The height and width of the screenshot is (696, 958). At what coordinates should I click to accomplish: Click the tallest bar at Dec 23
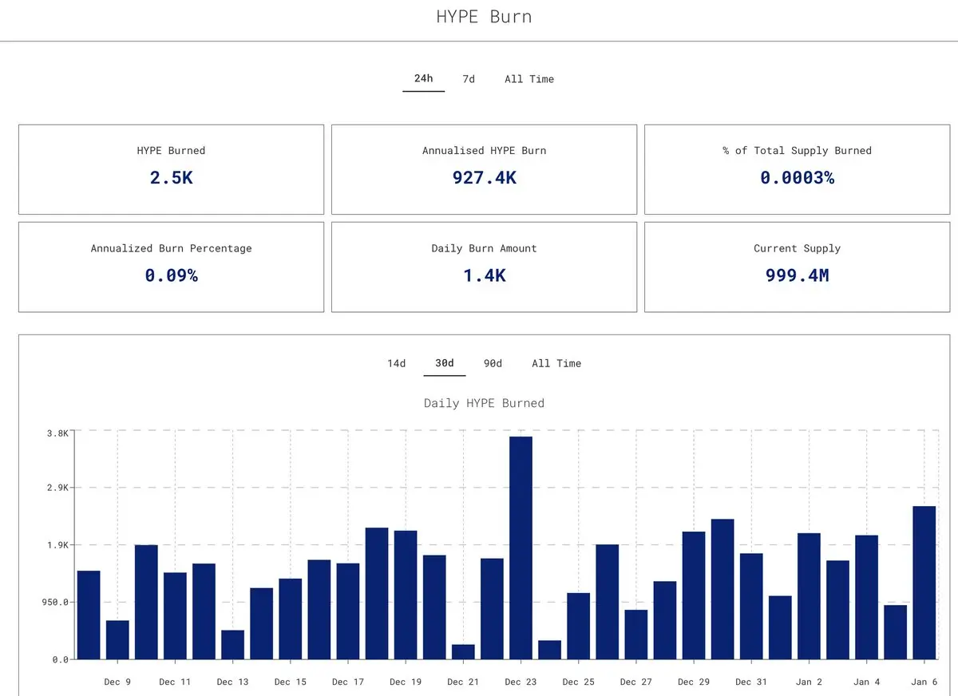(521, 548)
